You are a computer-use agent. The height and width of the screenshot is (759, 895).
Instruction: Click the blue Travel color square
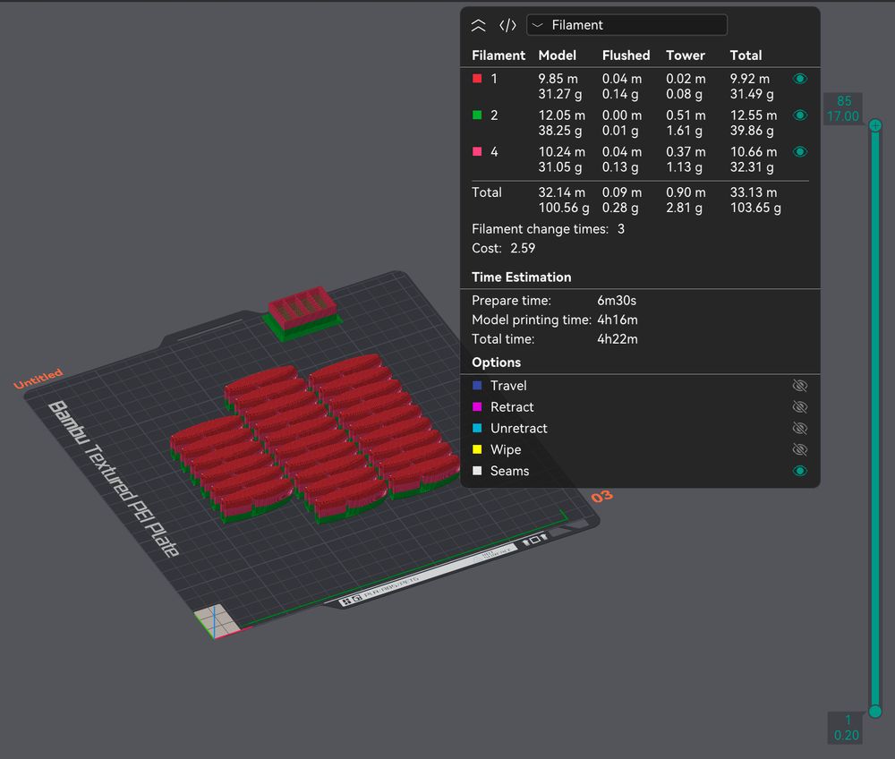(x=477, y=385)
